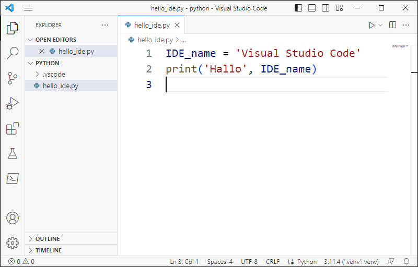418x267 pixels.
Task: Open the Customize Layout menu
Action: [x=339, y=8]
